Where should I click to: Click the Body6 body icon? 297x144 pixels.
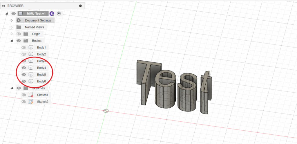pyautogui.click(x=31, y=81)
